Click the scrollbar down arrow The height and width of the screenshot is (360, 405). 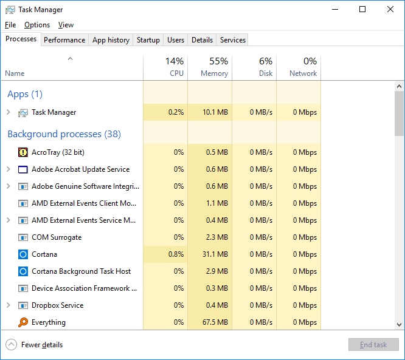[x=399, y=325]
